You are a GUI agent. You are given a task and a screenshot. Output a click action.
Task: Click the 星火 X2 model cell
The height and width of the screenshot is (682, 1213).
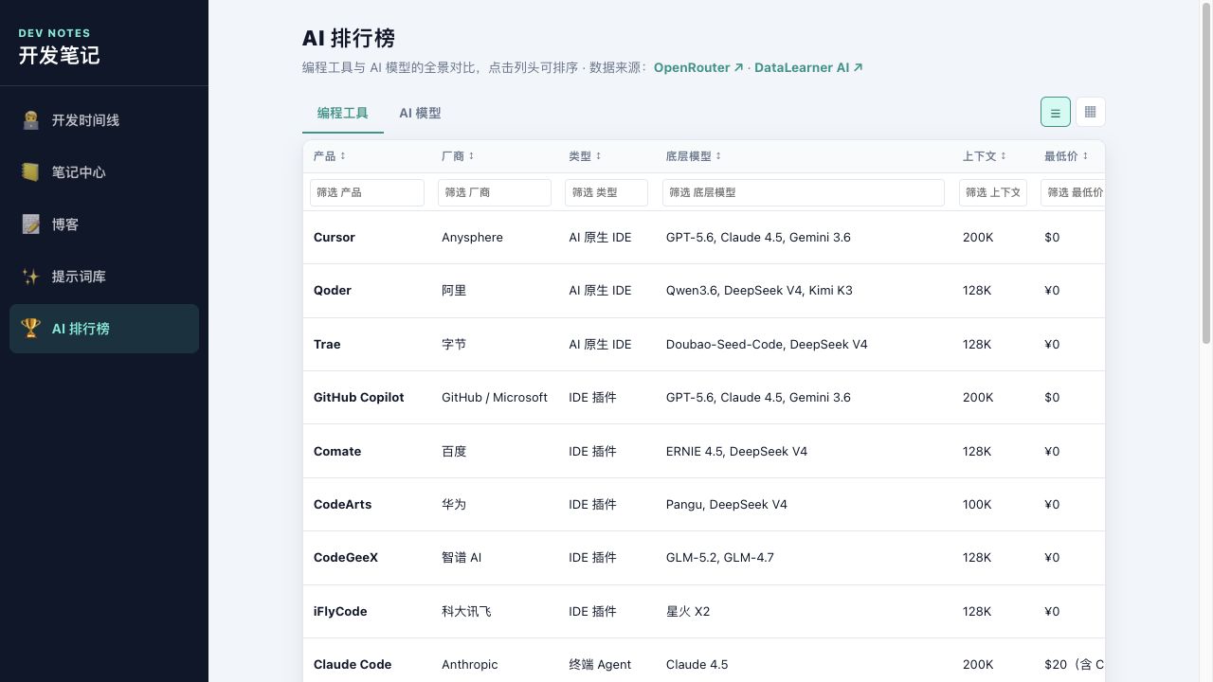(688, 612)
